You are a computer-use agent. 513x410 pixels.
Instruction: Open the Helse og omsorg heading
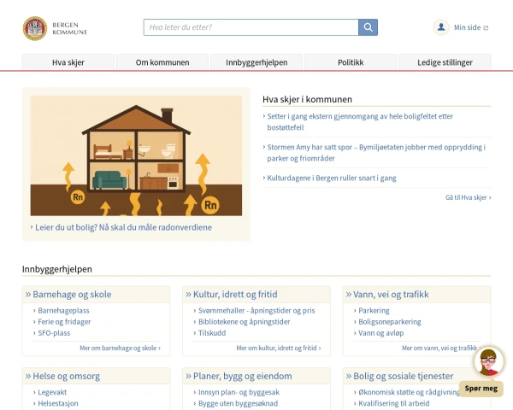[67, 376]
